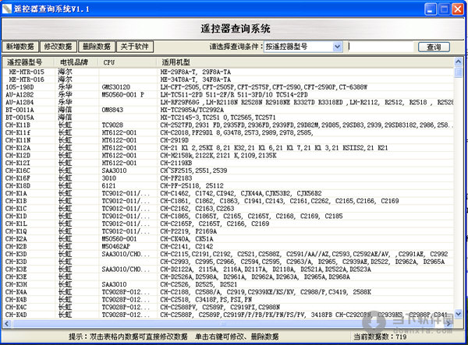Viewport: 468px width, 345px height.
Task: Click model cell HX-TC2985A/TC2992A
Action: coord(192,110)
